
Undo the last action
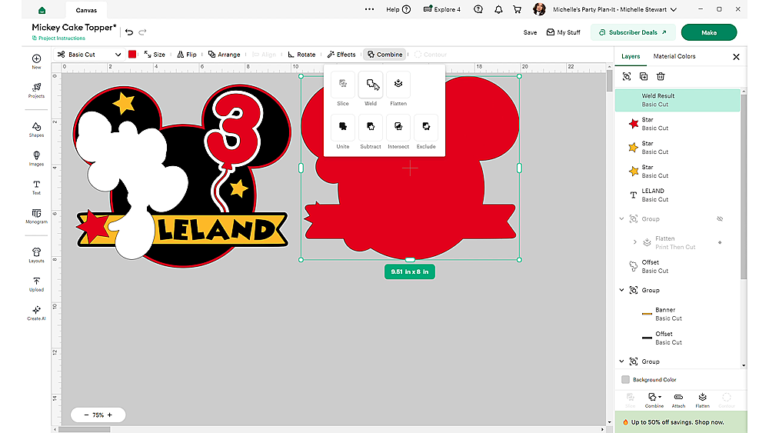pyautogui.click(x=129, y=32)
